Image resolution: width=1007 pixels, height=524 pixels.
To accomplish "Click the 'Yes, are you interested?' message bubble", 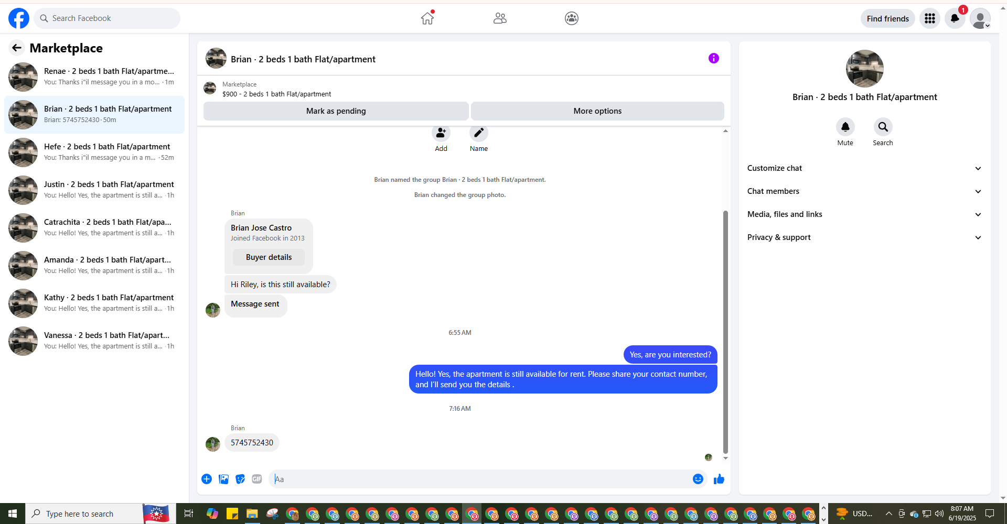I will click(x=670, y=355).
